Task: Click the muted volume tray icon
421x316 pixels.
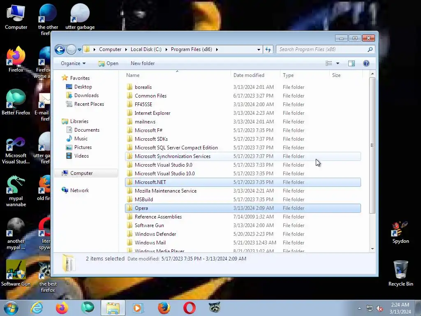Action: point(379,309)
